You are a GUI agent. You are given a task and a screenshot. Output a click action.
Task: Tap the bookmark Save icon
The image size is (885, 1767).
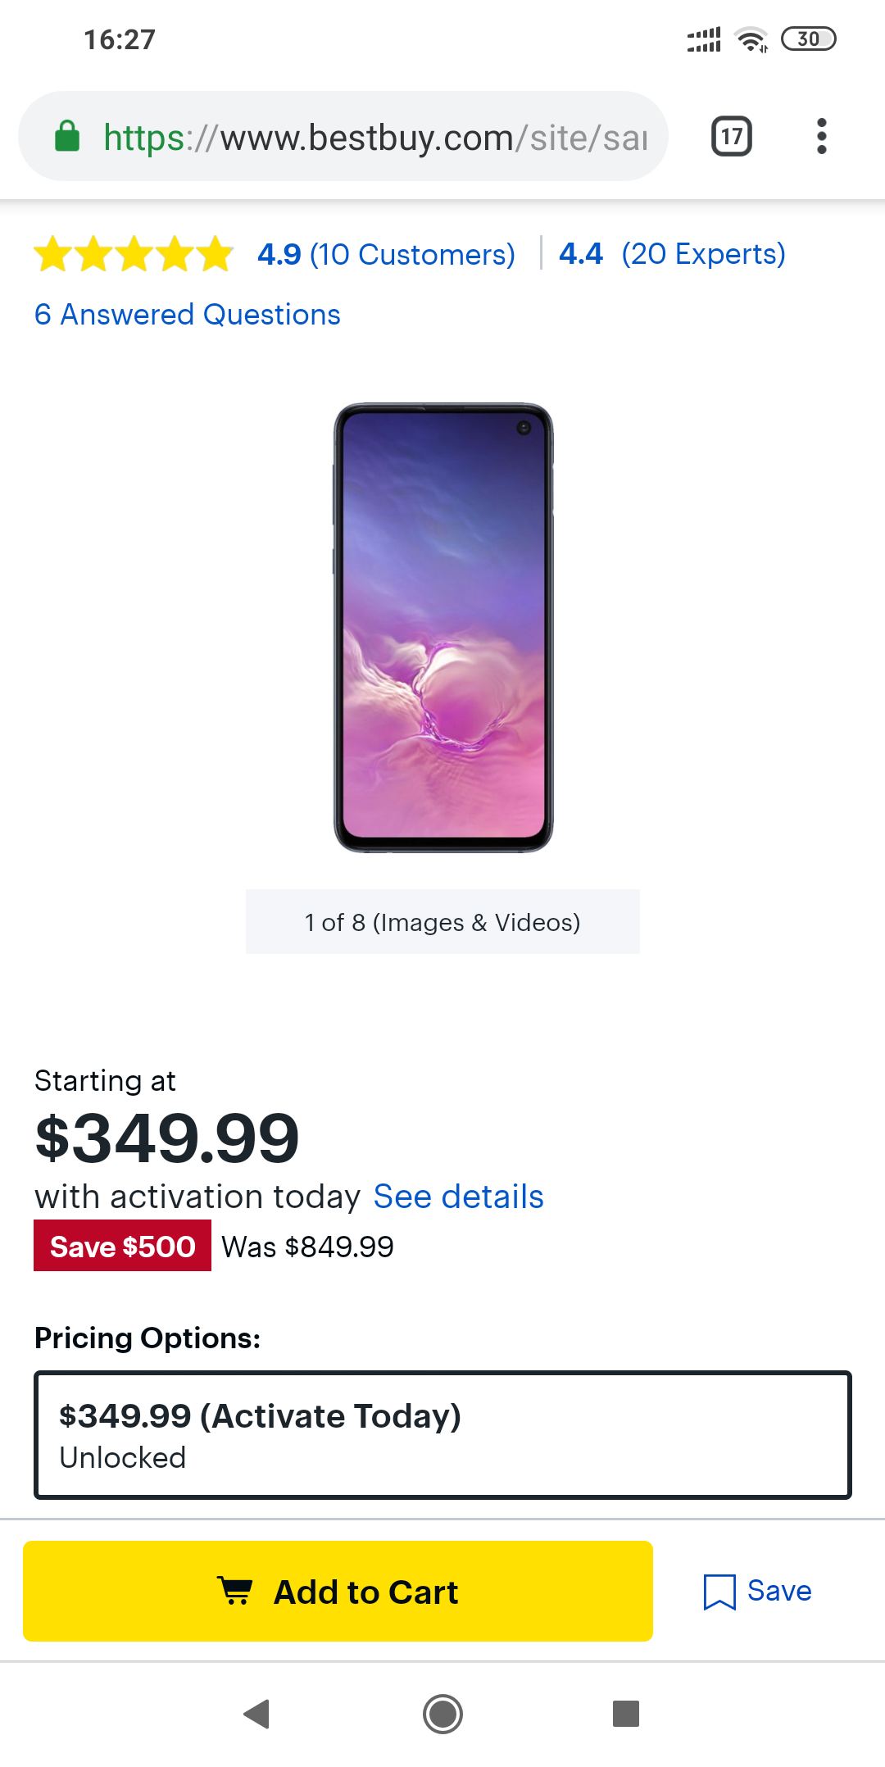(x=719, y=1592)
